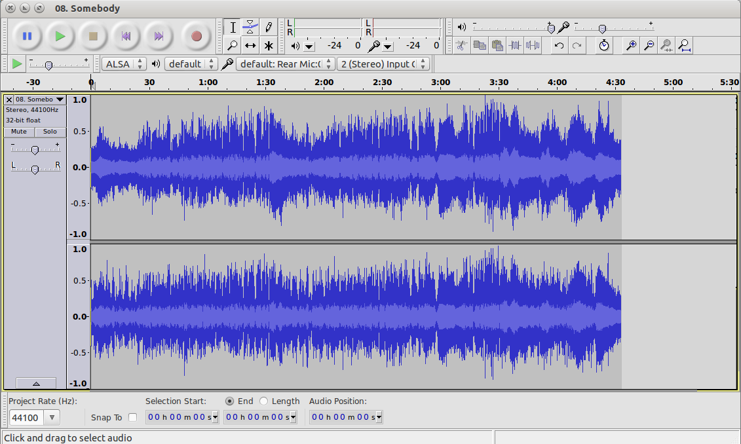Viewport: 741px width, 444px height.
Task: Select the Length radio button
Action: [262, 401]
